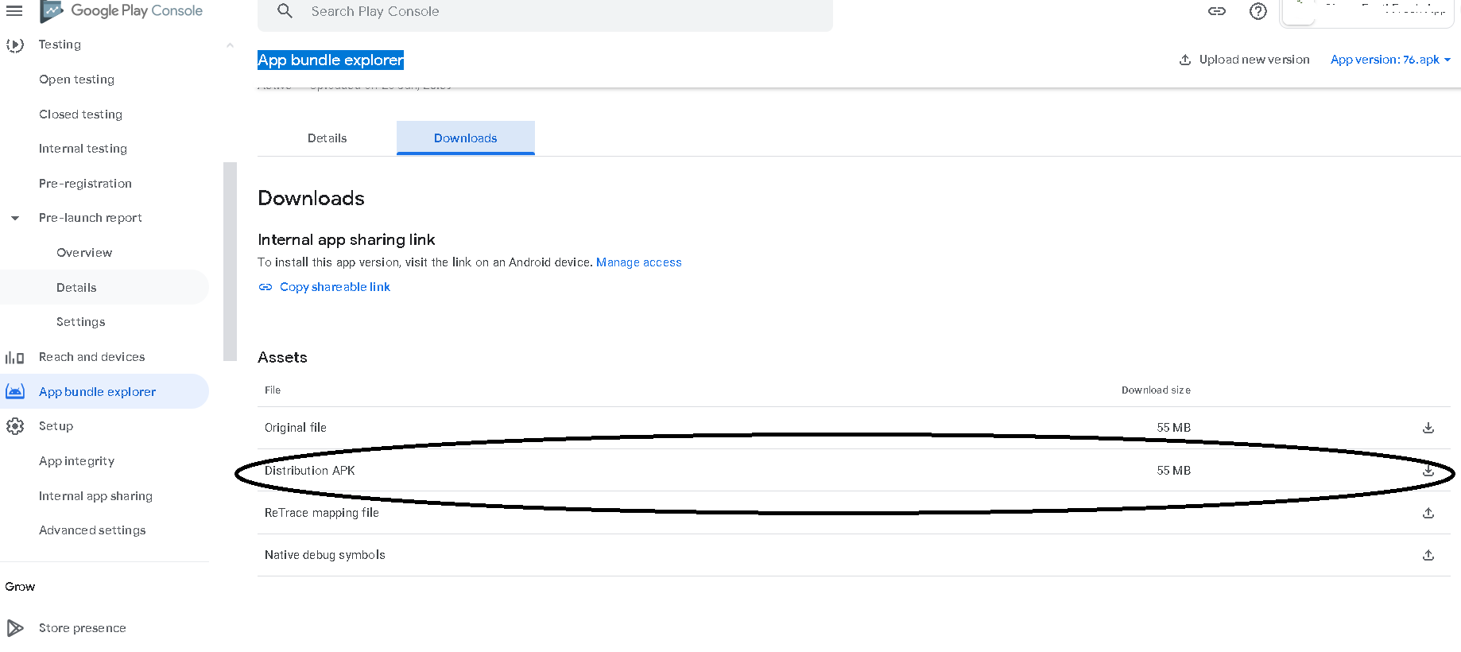
Task: Click the upload icon beside Upload new version
Action: point(1184,60)
